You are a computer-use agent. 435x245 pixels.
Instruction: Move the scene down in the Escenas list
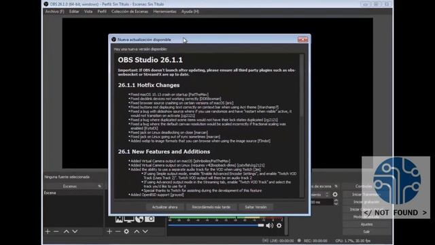[75, 231]
